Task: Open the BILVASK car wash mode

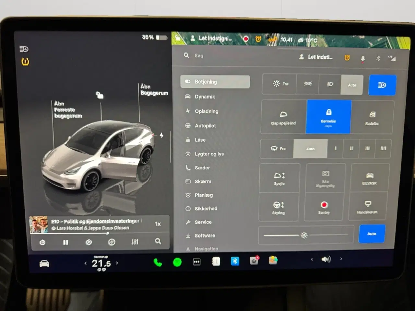Action: pos(370,178)
